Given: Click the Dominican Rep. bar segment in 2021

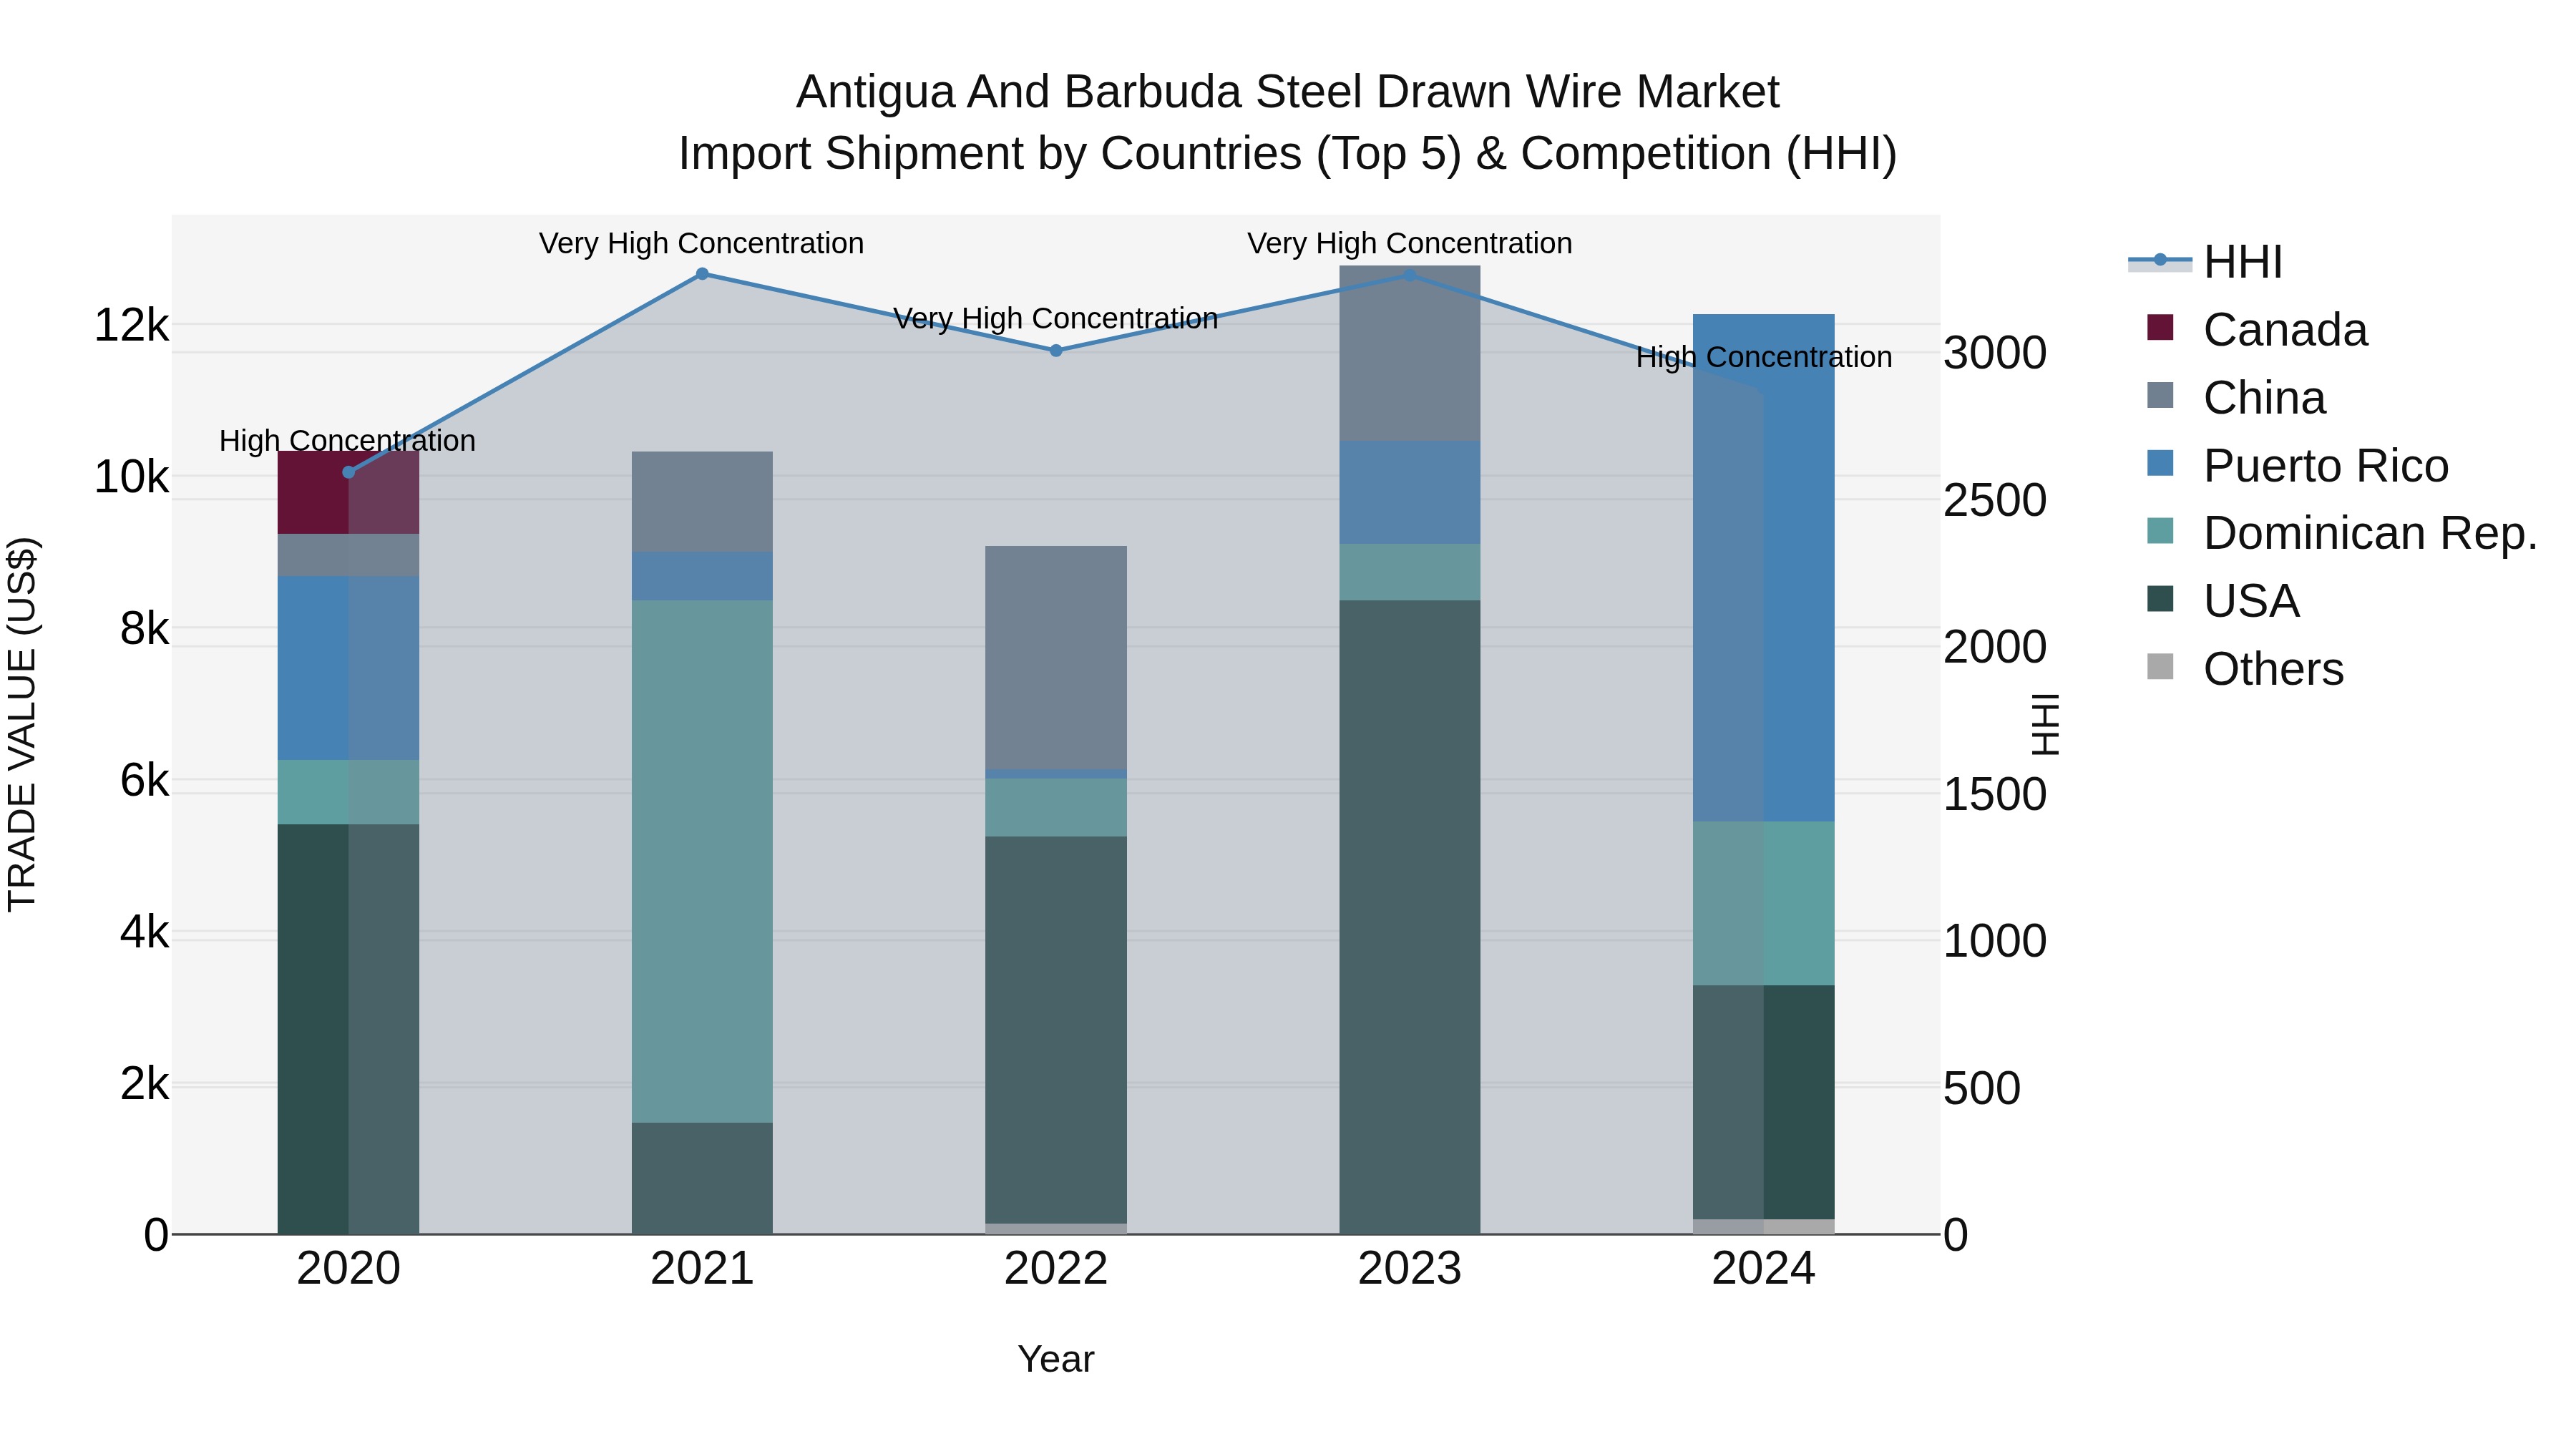Looking at the screenshot, I should pos(702,861).
